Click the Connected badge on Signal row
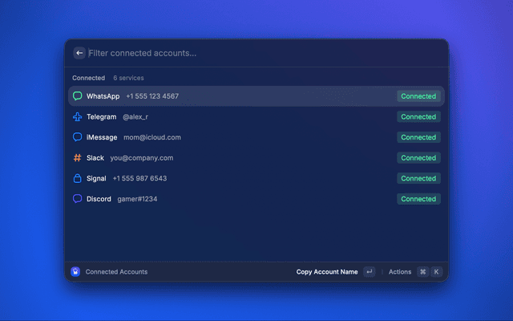The width and height of the screenshot is (513, 321). coord(418,178)
